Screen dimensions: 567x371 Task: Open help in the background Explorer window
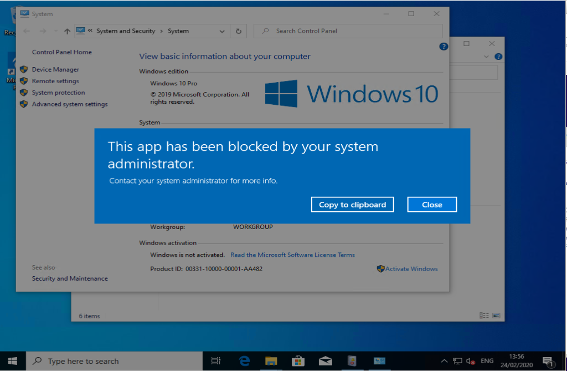click(x=498, y=57)
